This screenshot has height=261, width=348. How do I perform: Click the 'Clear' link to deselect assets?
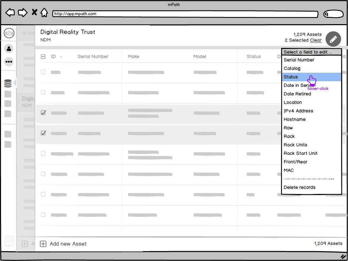[315, 40]
